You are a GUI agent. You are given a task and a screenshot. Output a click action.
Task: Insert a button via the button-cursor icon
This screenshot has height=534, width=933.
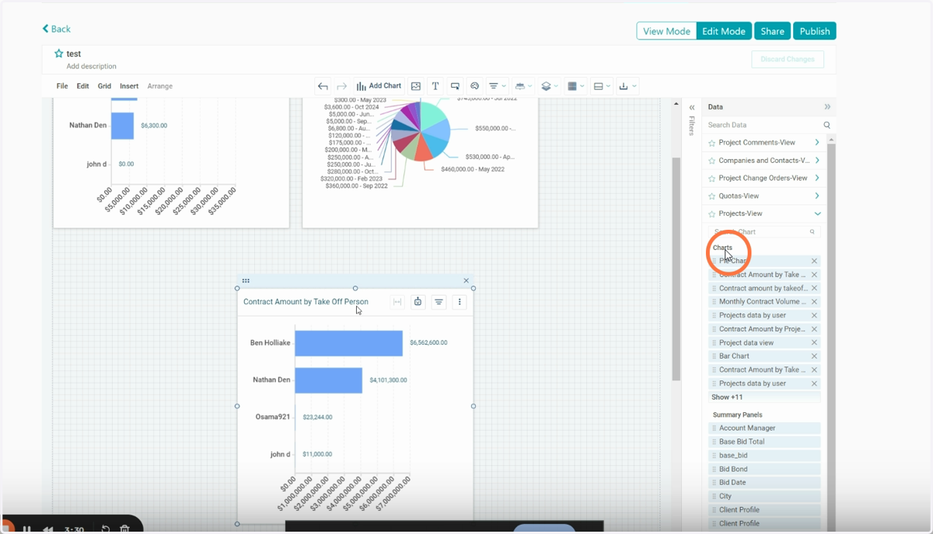tap(455, 86)
